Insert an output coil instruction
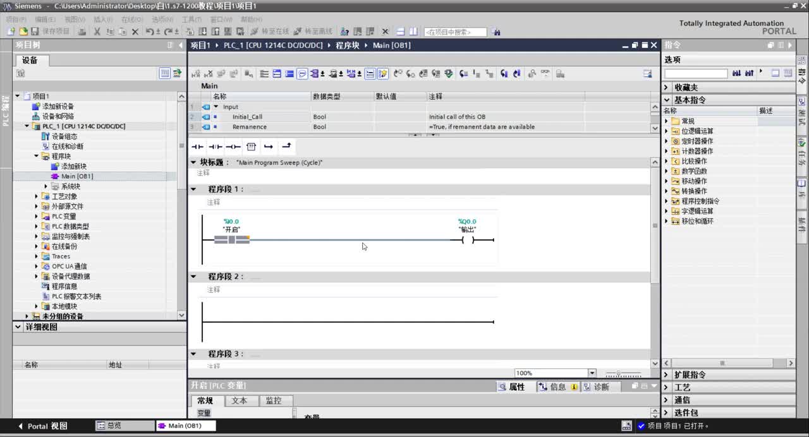The width and height of the screenshot is (809, 437). (x=233, y=147)
